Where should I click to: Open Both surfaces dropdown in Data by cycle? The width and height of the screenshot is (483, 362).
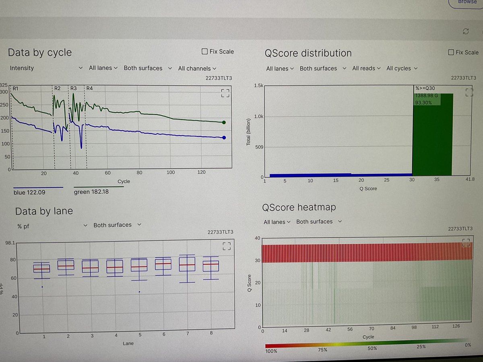click(x=148, y=68)
